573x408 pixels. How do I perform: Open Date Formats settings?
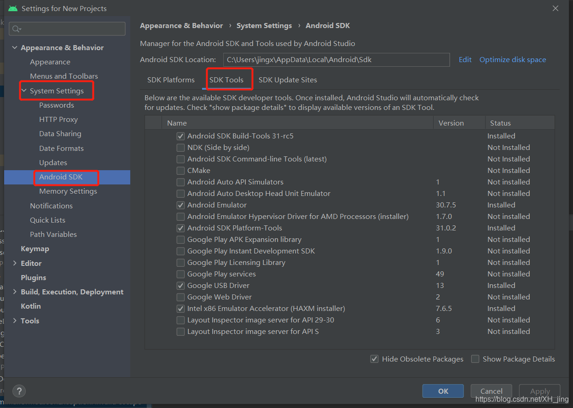pyautogui.click(x=61, y=149)
